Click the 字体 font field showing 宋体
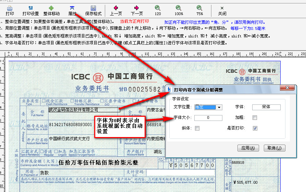 (x=266, y=107)
